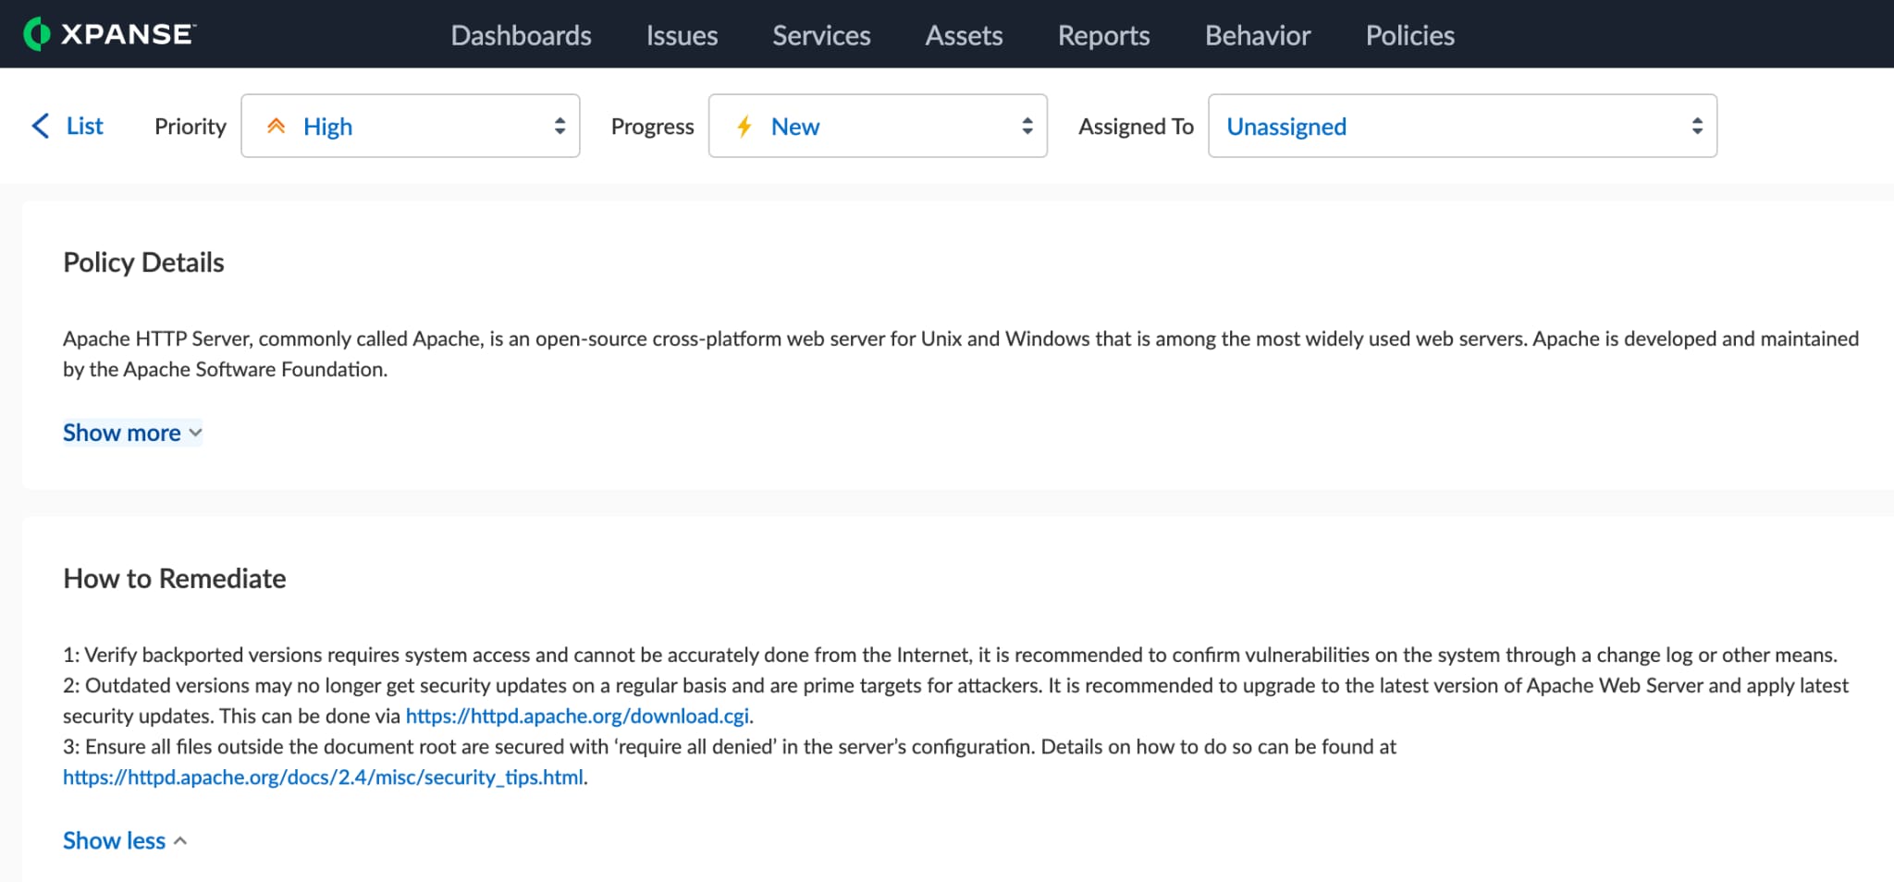Viewport: 1894px width, 882px height.
Task: Click the How to Remediate heading
Action: pos(174,579)
